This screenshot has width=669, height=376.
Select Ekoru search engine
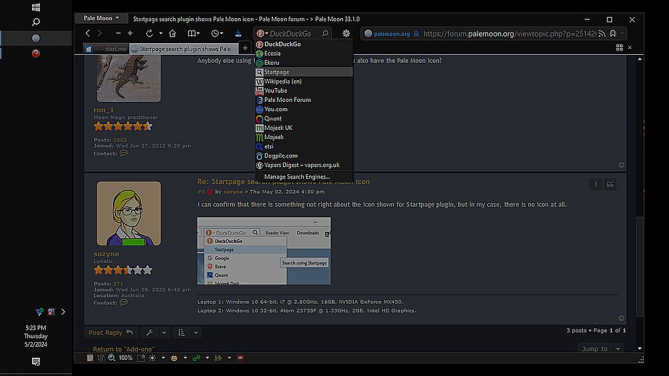[304, 63]
